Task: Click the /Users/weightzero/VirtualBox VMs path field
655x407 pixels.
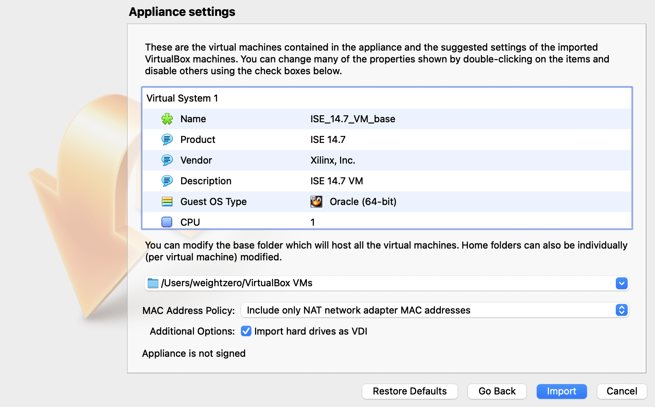Action: 387,283
